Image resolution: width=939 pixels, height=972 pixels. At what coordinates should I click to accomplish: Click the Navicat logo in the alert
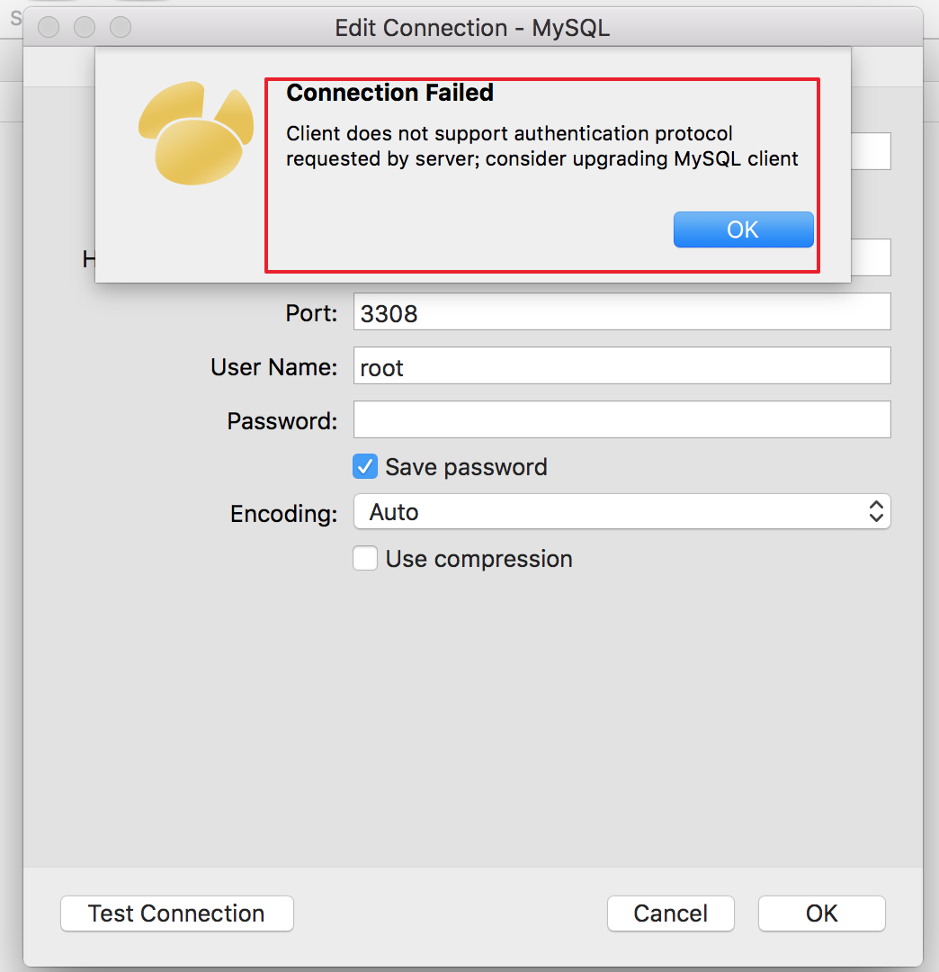[195, 135]
